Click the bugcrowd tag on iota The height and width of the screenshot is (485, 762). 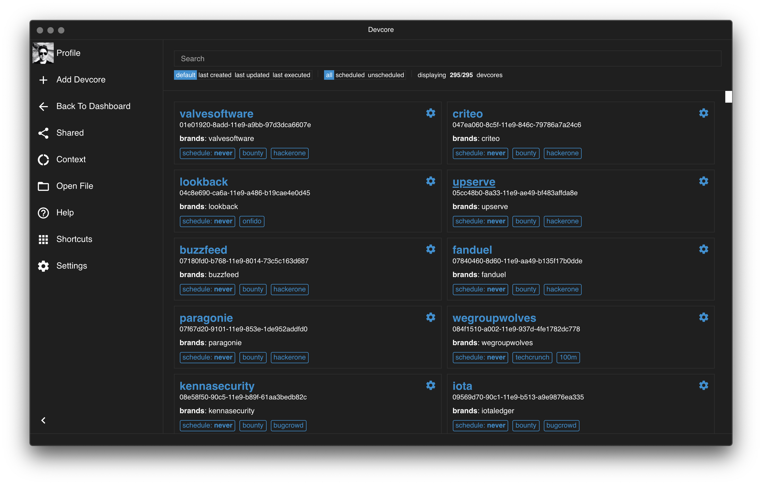click(561, 425)
